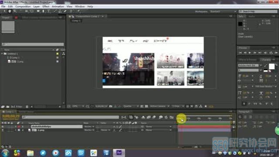Open the Animation menu
This screenshot has height=157, width=279.
58,7
